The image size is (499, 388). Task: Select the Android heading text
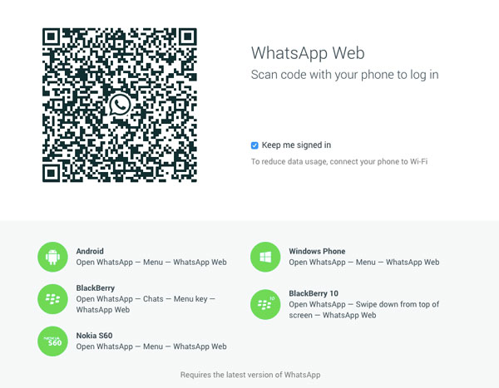click(90, 251)
